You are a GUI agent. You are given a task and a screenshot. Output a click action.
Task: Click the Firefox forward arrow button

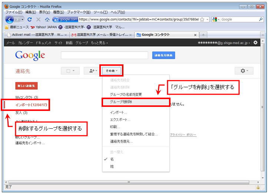(17, 20)
